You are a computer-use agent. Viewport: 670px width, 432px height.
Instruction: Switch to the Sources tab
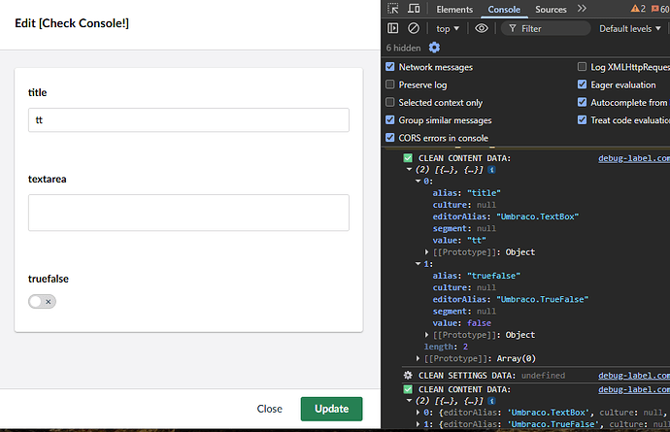(551, 9)
